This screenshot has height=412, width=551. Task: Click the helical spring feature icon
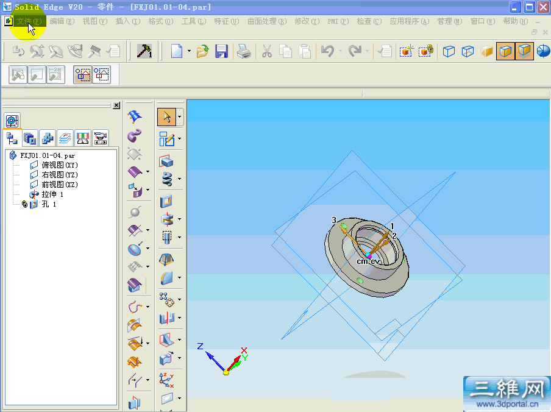tap(166, 179)
